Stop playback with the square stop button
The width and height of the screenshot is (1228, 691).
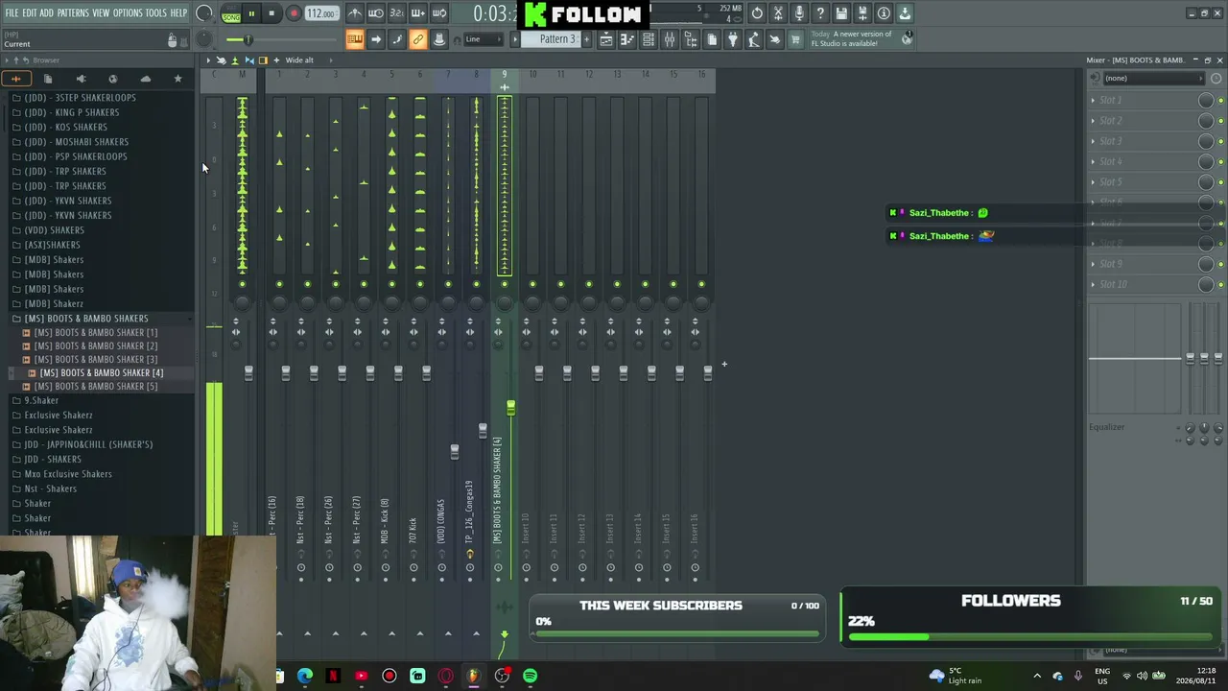point(272,13)
